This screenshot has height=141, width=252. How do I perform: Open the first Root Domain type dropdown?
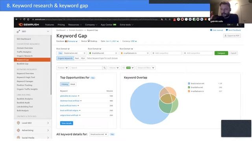click(63, 49)
